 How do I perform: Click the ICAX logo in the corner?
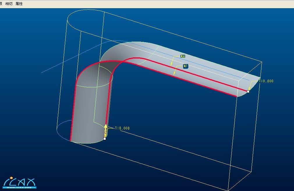coord(20,182)
